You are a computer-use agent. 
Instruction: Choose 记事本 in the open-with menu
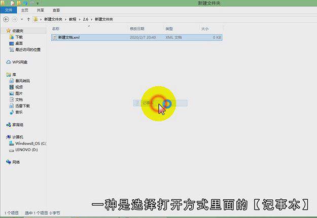(160, 103)
